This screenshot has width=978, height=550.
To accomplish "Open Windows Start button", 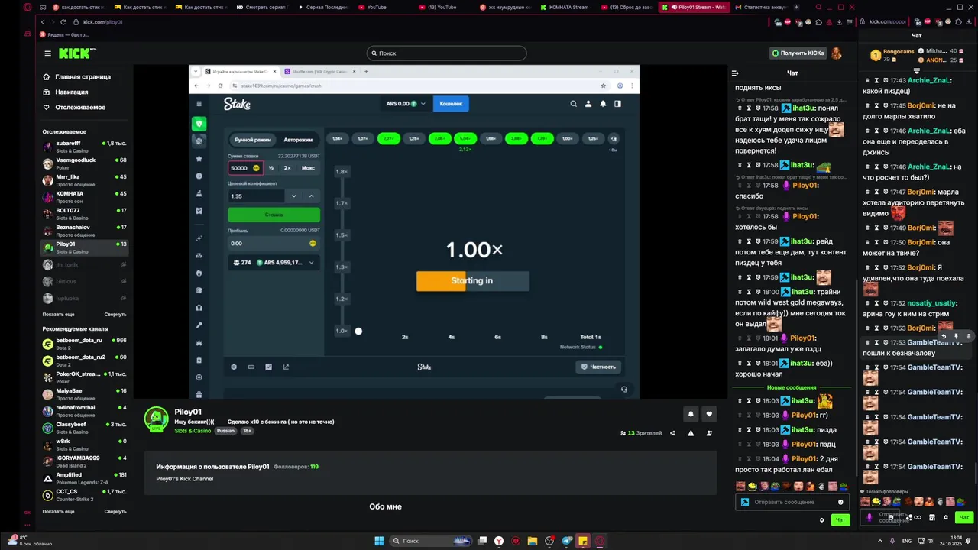I will [x=379, y=541].
